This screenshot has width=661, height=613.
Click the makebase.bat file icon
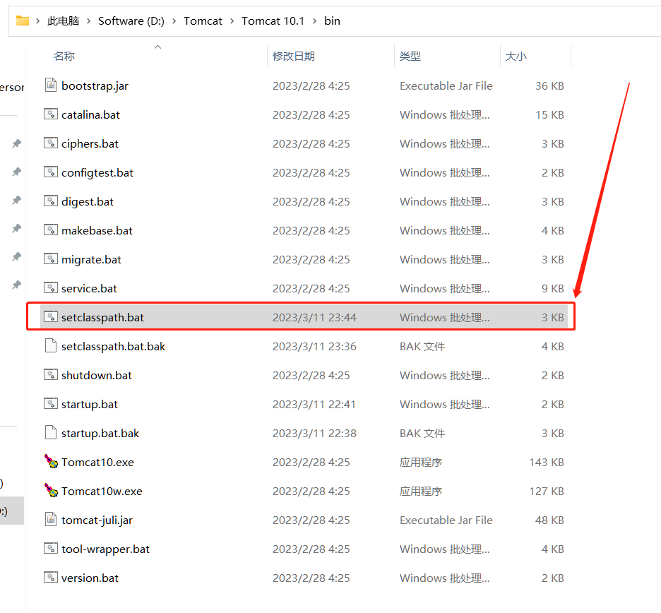51,230
